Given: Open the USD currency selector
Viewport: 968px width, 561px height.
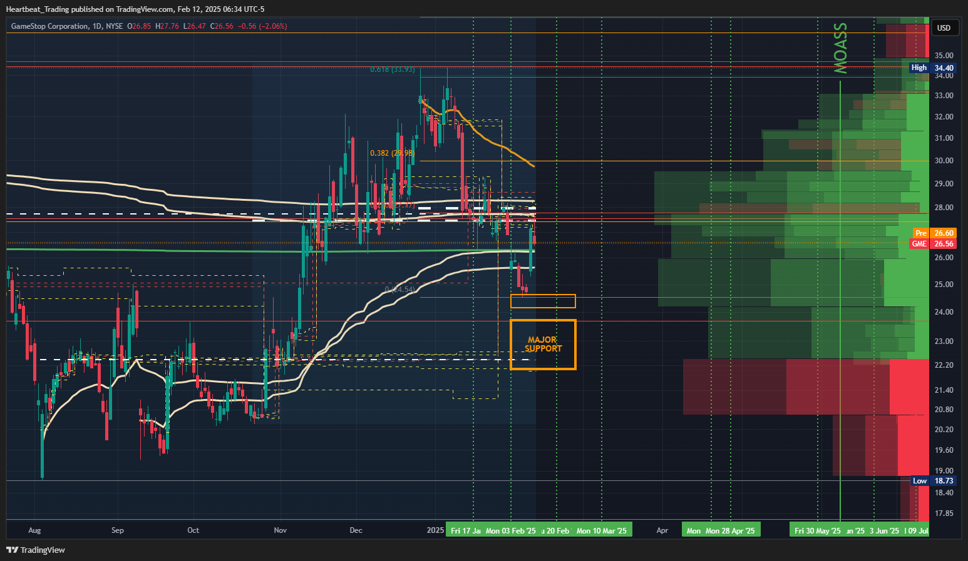Looking at the screenshot, I should coord(944,28).
